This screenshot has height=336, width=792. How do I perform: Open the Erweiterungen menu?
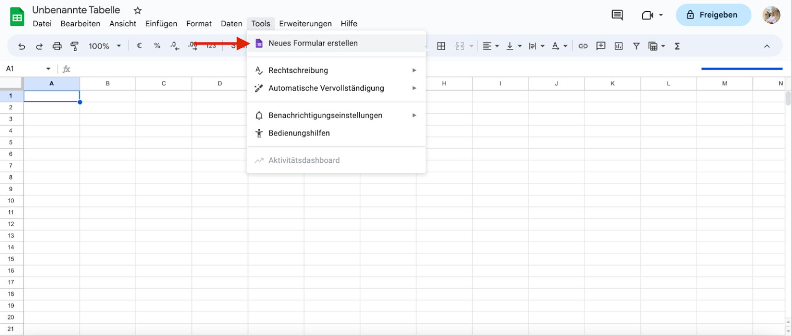(305, 24)
